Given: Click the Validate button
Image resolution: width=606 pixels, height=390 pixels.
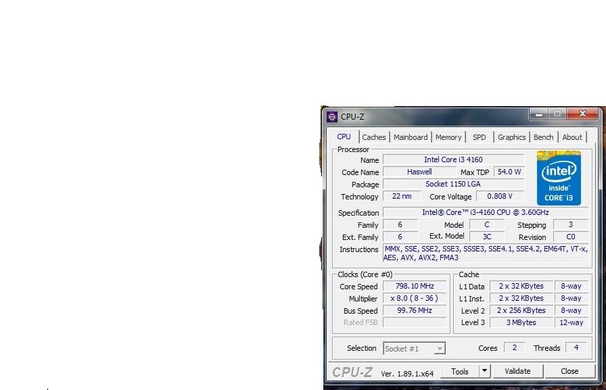Looking at the screenshot, I should (517, 371).
